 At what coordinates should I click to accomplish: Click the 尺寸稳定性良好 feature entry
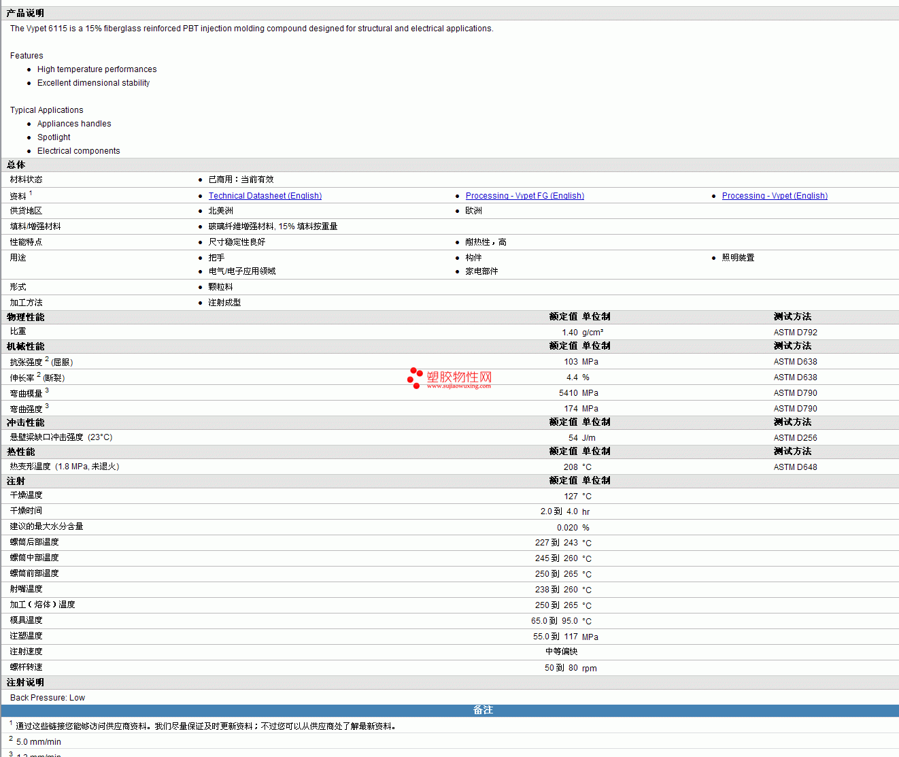tap(237, 242)
